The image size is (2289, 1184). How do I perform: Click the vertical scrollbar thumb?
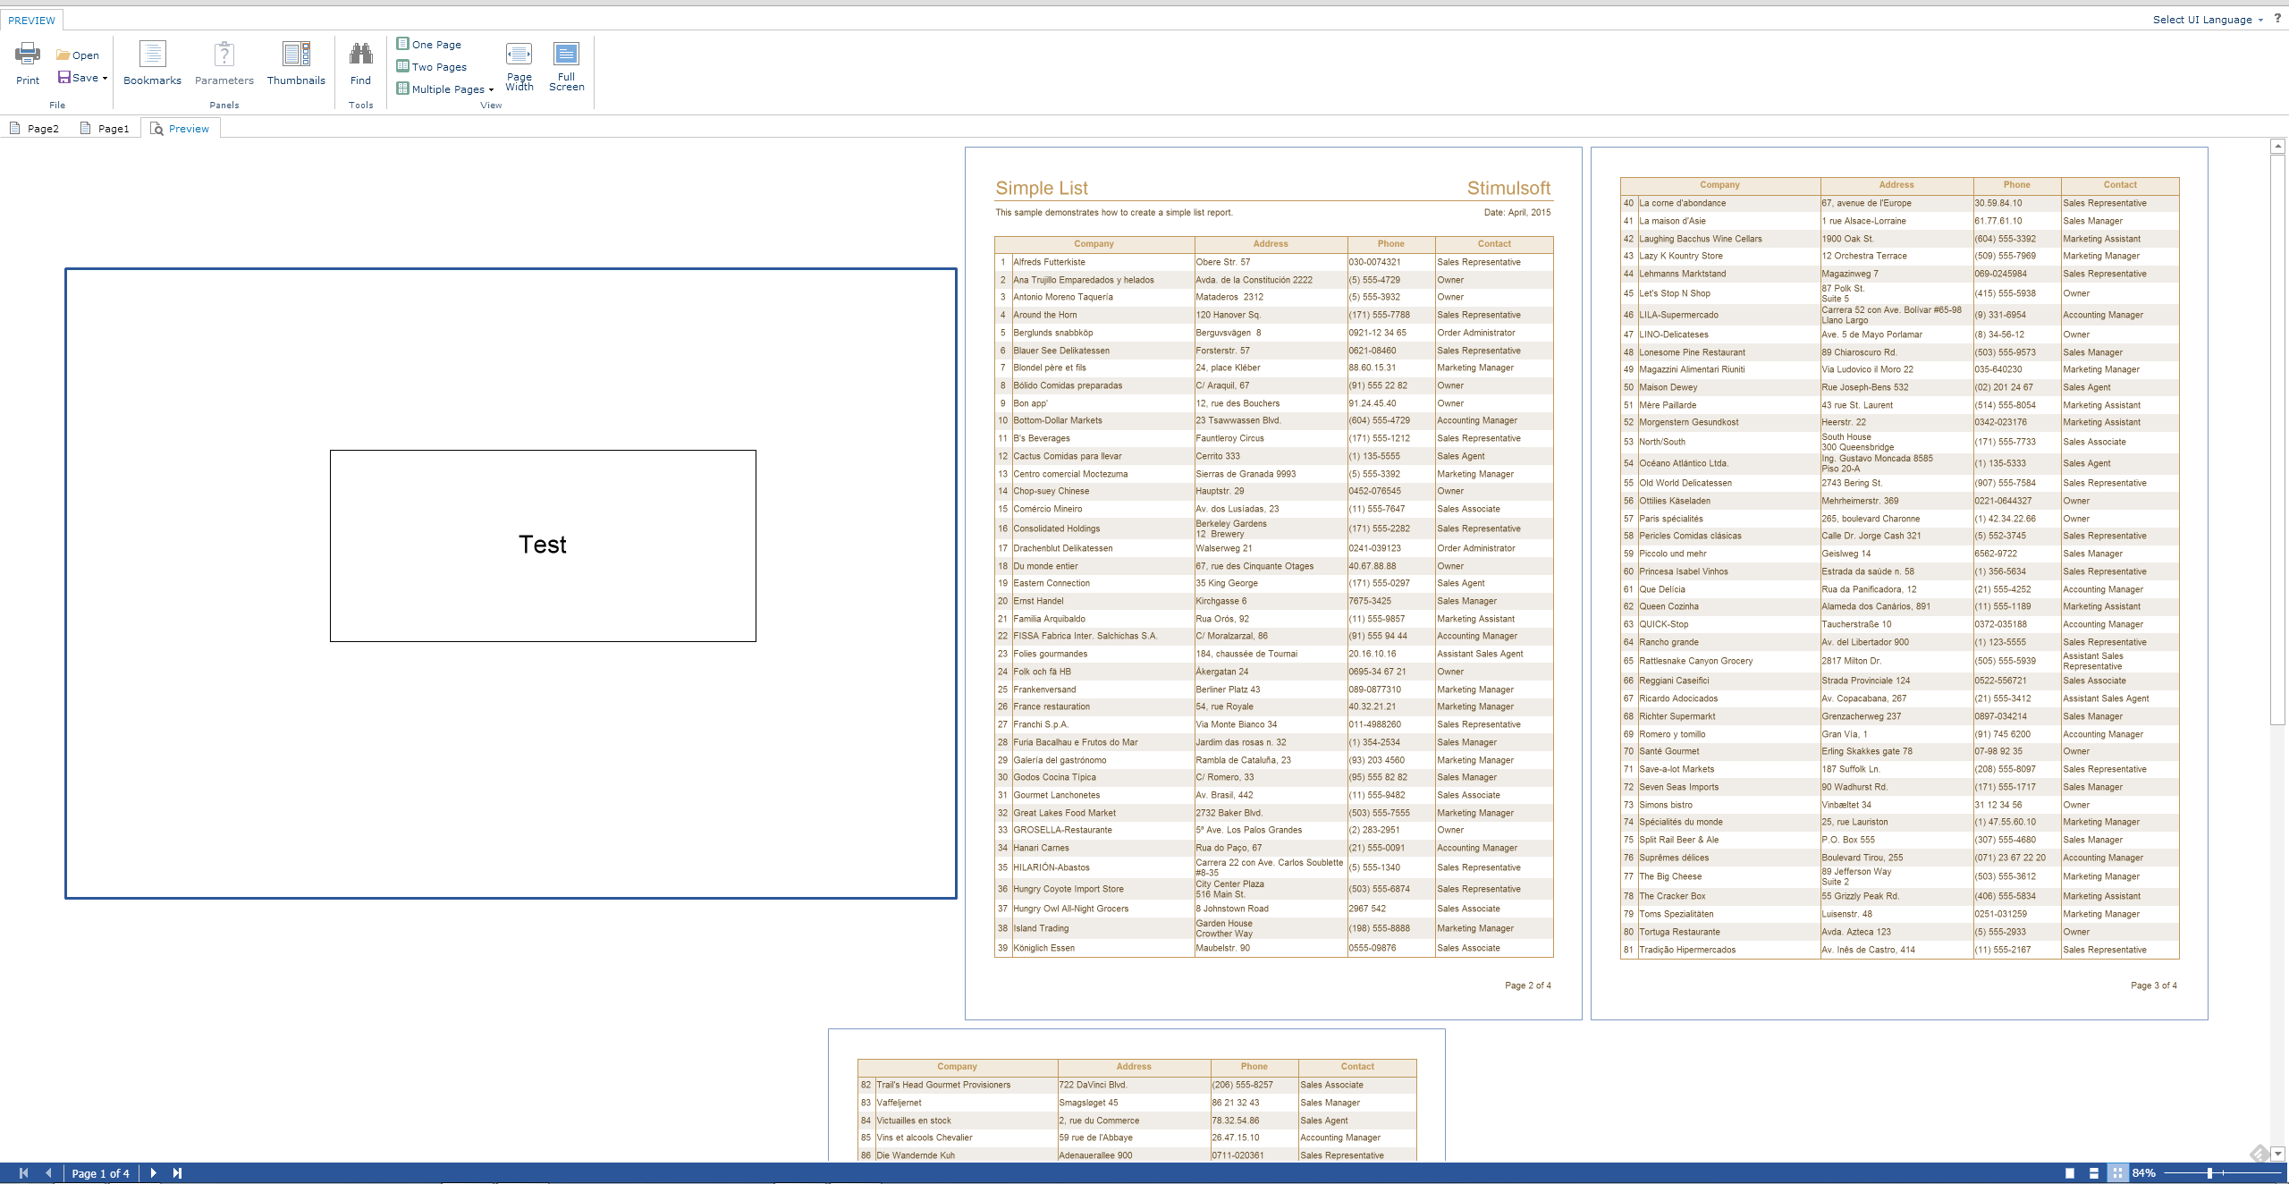[2278, 438]
